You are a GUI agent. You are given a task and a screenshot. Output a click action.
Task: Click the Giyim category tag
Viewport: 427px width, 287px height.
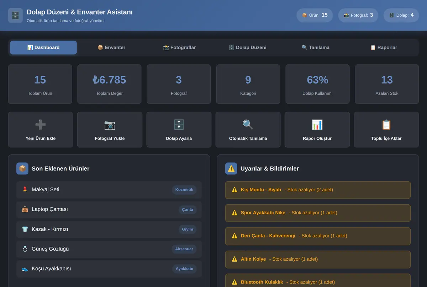(188, 229)
